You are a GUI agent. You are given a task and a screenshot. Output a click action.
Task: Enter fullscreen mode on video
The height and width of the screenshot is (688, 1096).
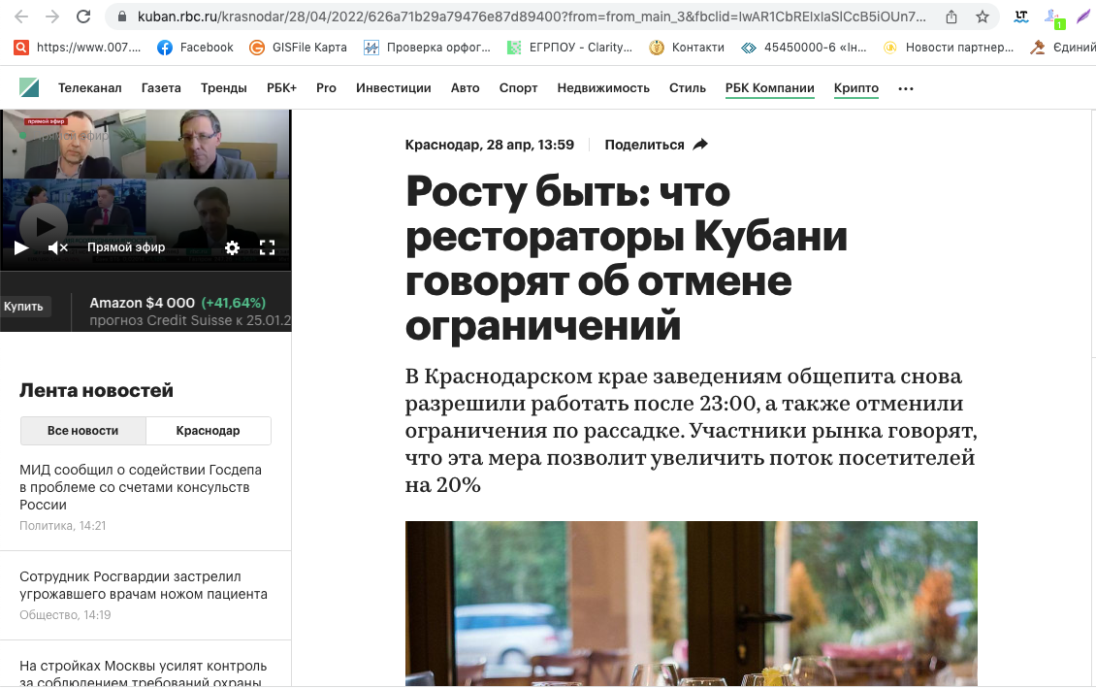268,247
